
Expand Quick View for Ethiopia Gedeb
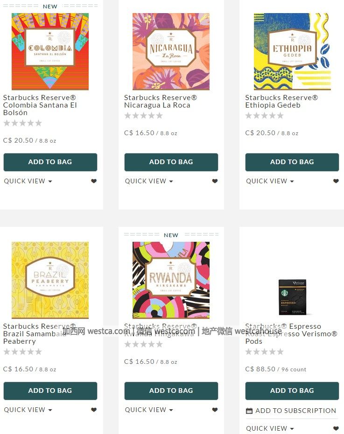coord(270,181)
